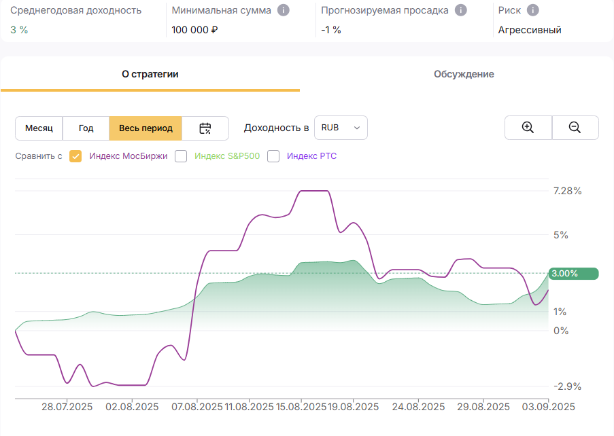Enable the Индекс РТС comparison checkbox
Screen dimensions: 614x436
pos(273,156)
